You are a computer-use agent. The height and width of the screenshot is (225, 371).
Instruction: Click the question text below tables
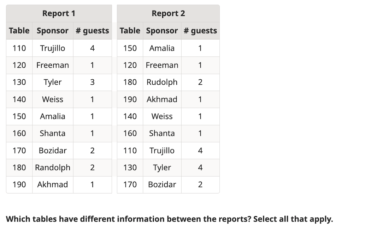pyautogui.click(x=169, y=219)
